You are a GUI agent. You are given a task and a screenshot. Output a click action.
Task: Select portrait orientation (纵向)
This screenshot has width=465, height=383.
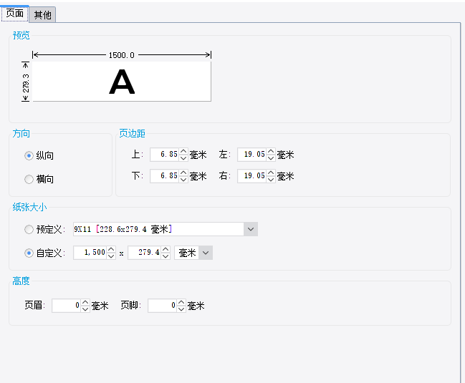[29, 155]
